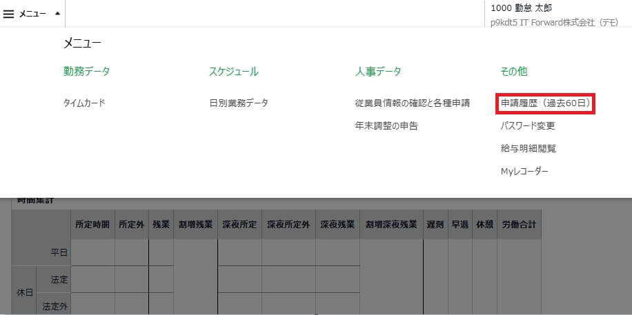Open 日別業務データ under スケジュール
The image size is (632, 315).
(238, 103)
